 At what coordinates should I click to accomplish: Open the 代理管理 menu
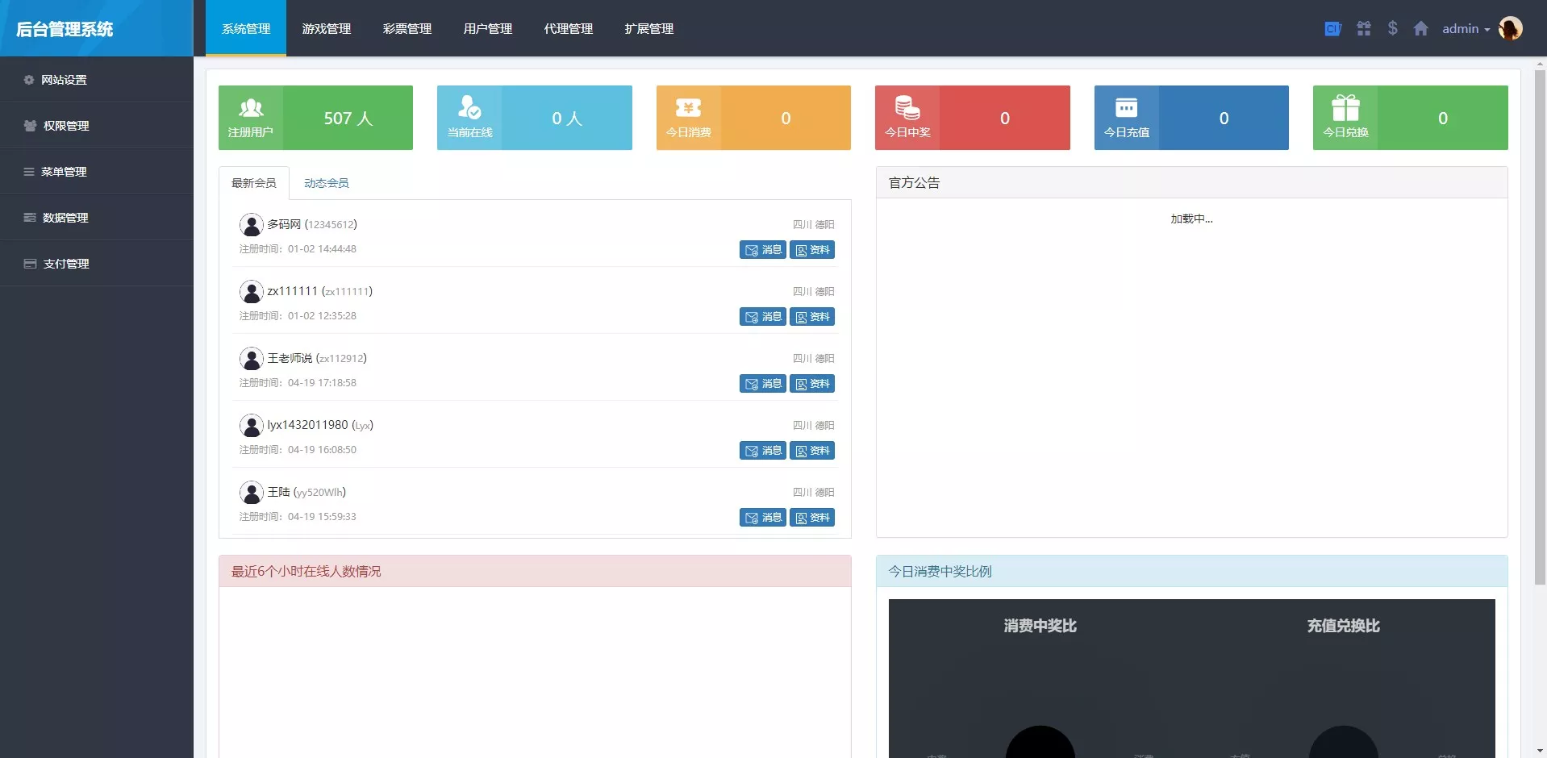(568, 28)
